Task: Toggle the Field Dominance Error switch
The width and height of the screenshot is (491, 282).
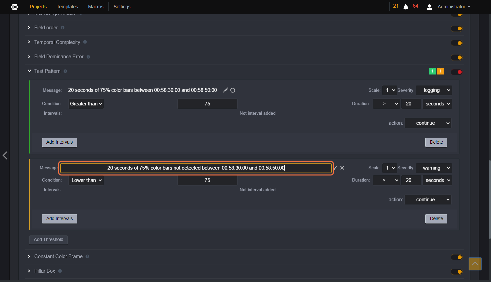Action: coord(457,58)
